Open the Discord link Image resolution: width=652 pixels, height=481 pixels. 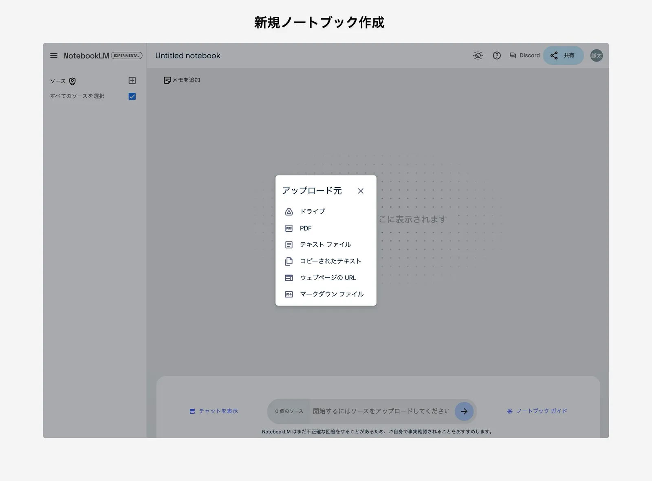[x=524, y=55]
